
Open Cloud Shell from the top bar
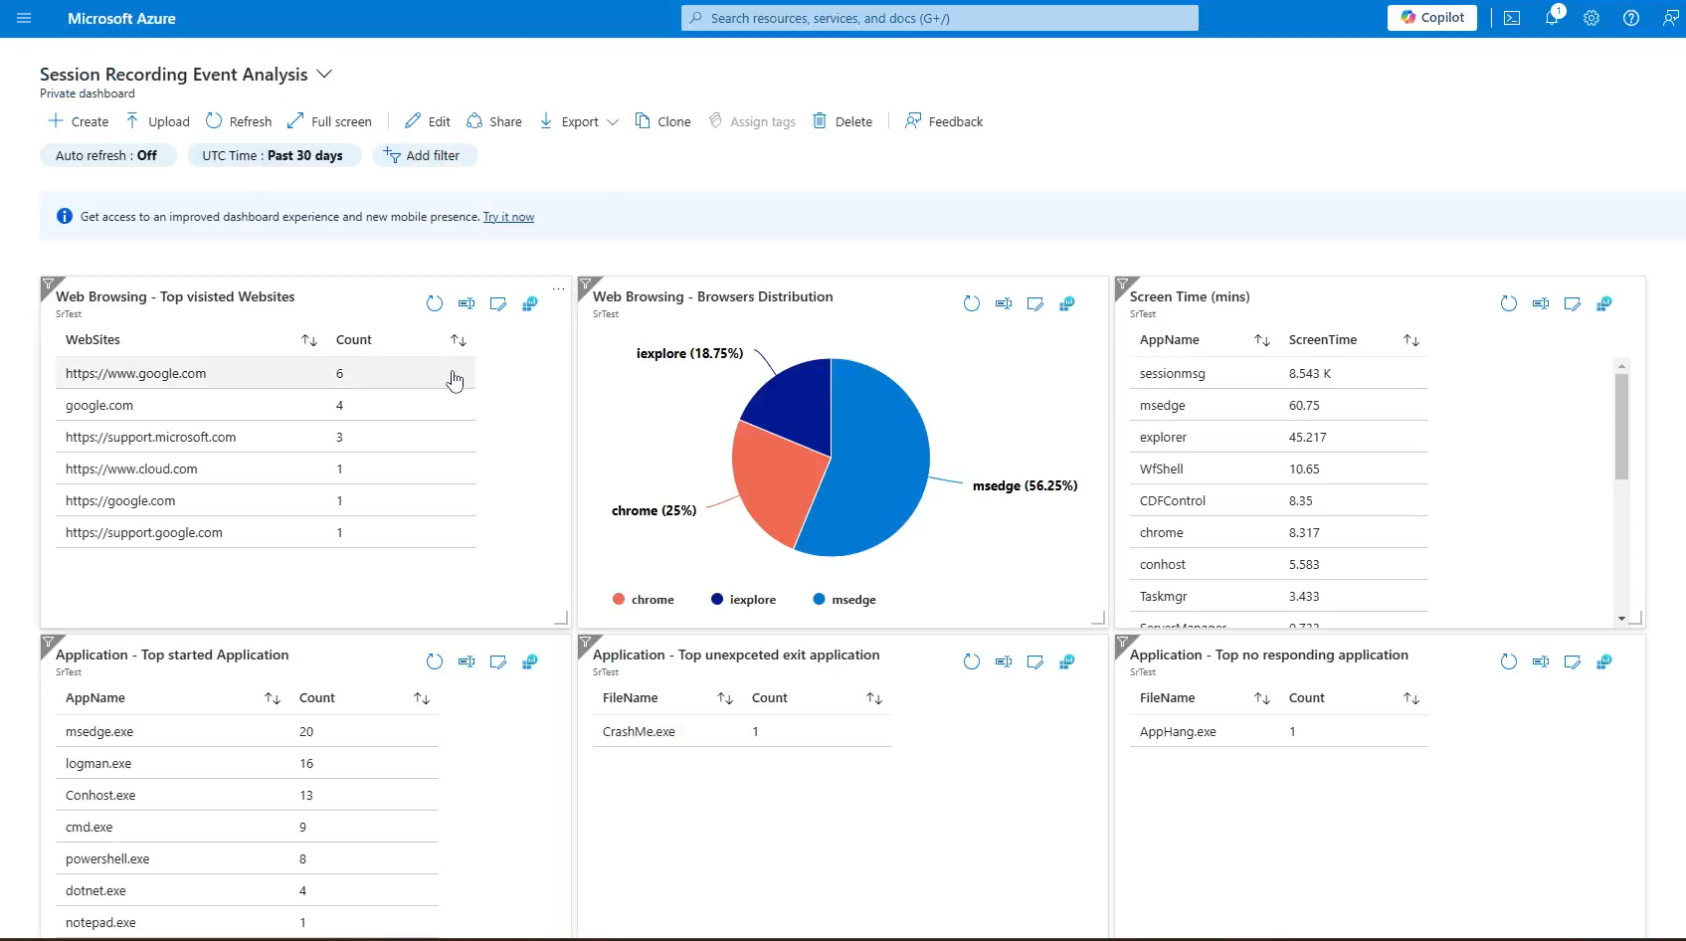click(x=1512, y=18)
